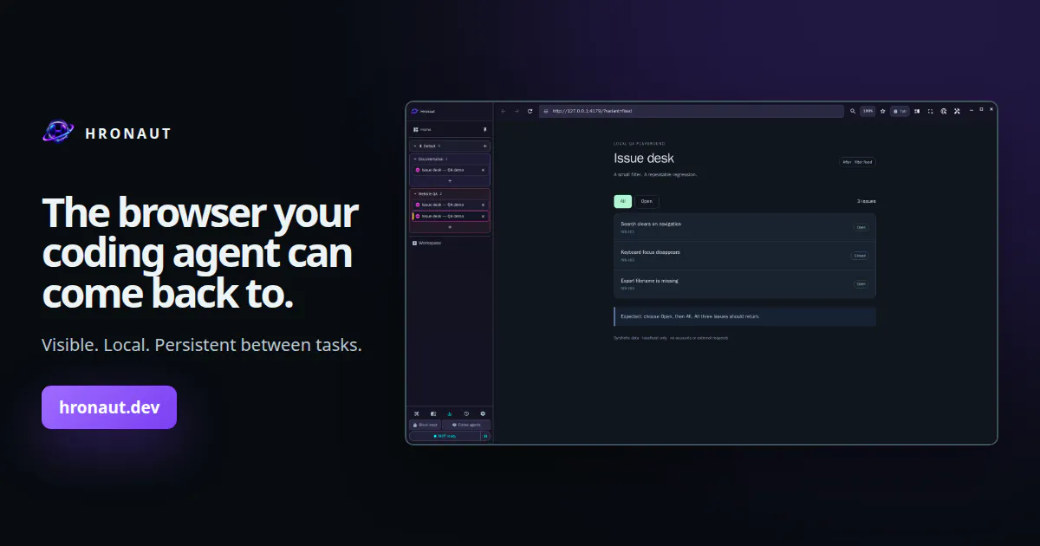Viewport: 1040px width, 546px height.
Task: Click the Issue desk page heading
Action: coord(644,159)
